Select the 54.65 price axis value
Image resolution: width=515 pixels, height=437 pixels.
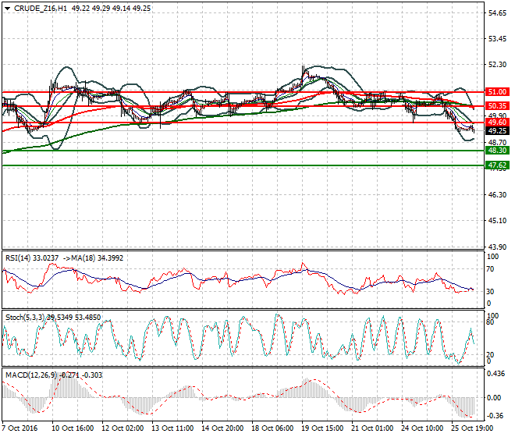click(x=497, y=12)
